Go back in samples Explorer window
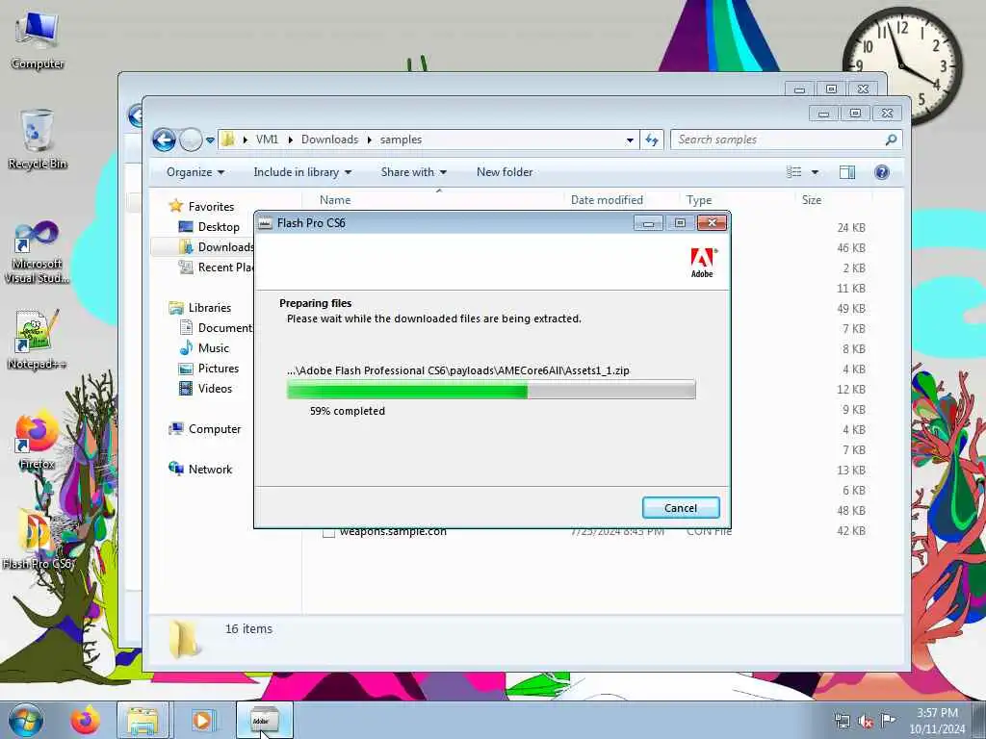 pyautogui.click(x=164, y=140)
